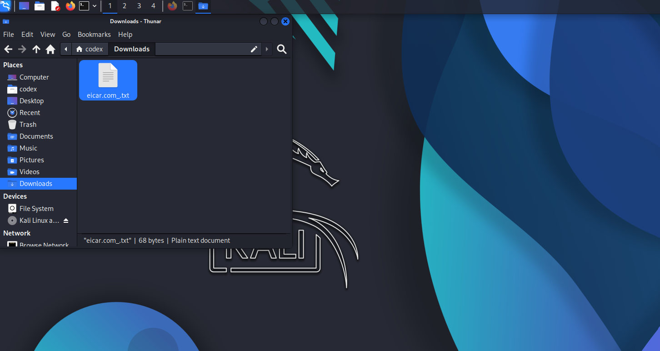
Task: Select Documents in the Places sidebar
Action: click(x=38, y=136)
